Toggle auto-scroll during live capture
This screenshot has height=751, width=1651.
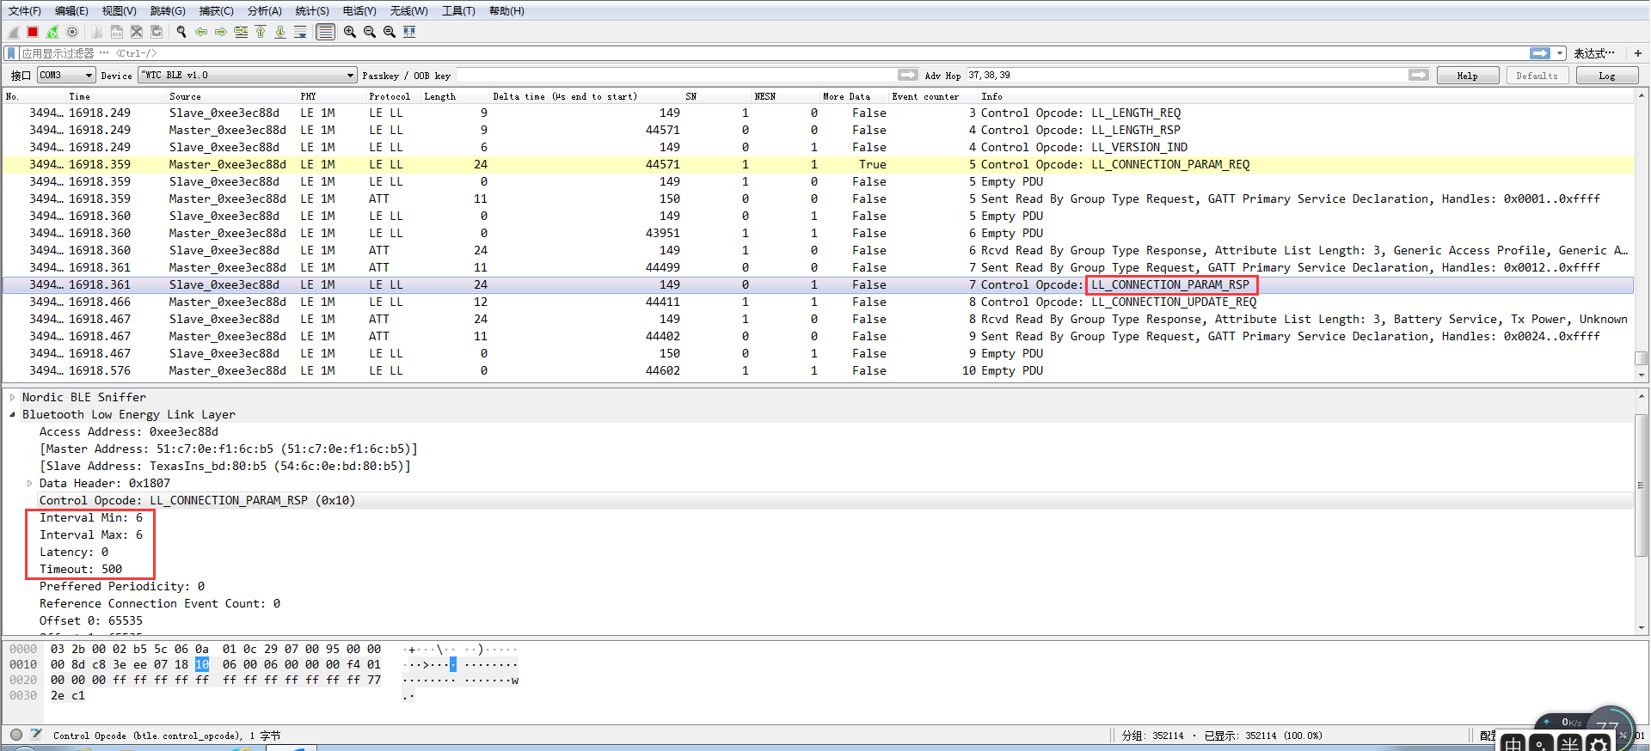coord(300,32)
